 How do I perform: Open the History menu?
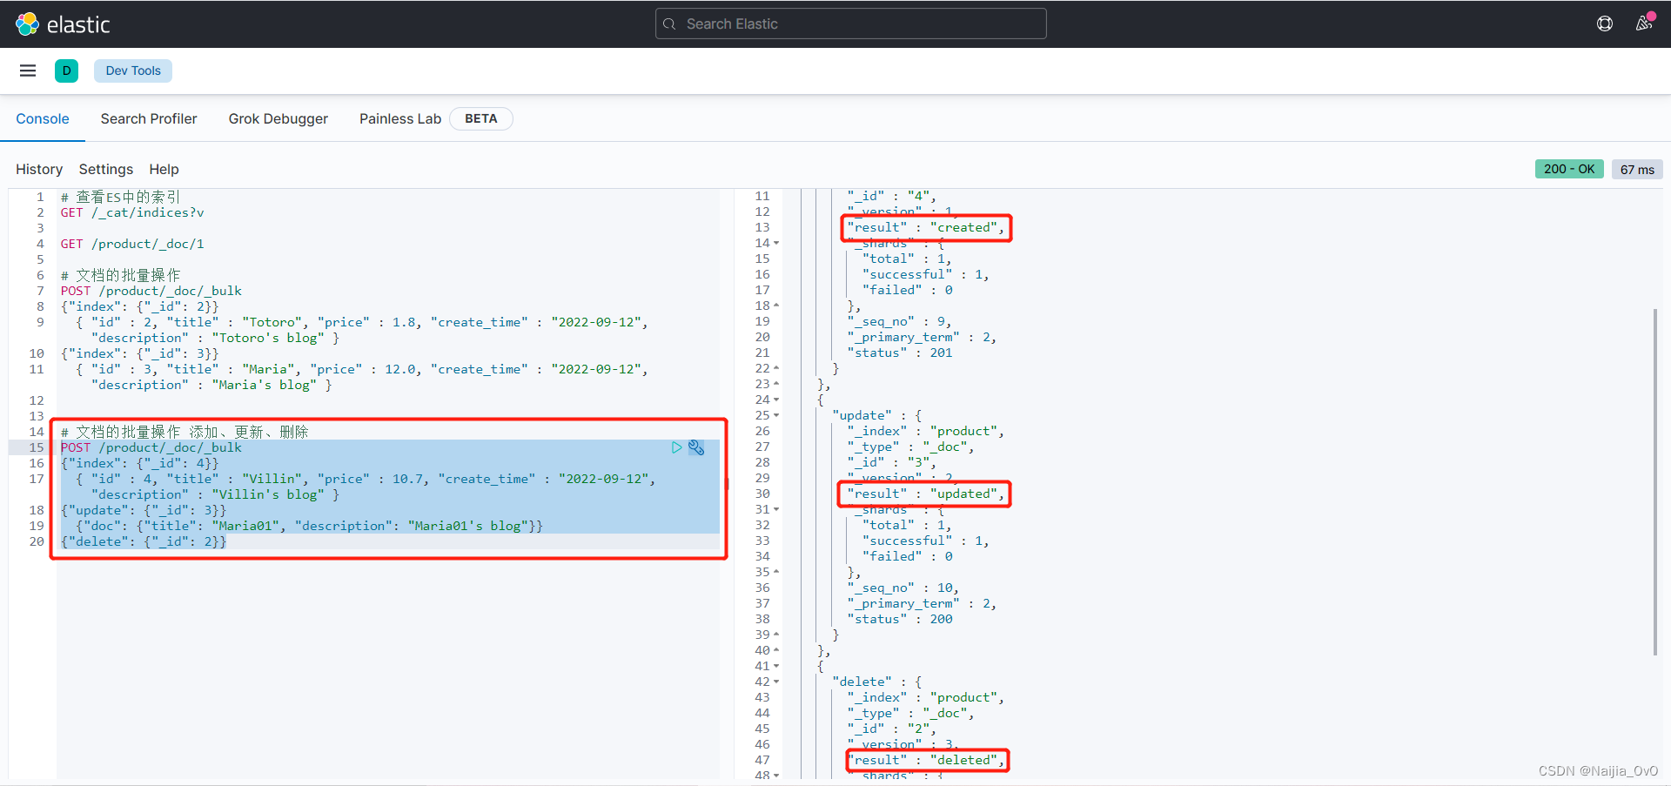(x=39, y=169)
